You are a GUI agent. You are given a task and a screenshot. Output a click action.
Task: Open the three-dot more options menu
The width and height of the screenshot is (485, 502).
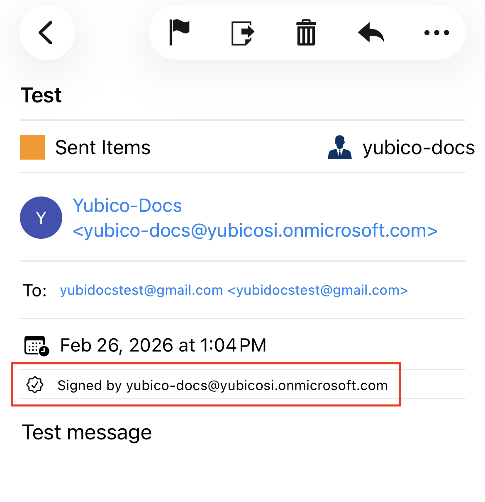(x=436, y=33)
